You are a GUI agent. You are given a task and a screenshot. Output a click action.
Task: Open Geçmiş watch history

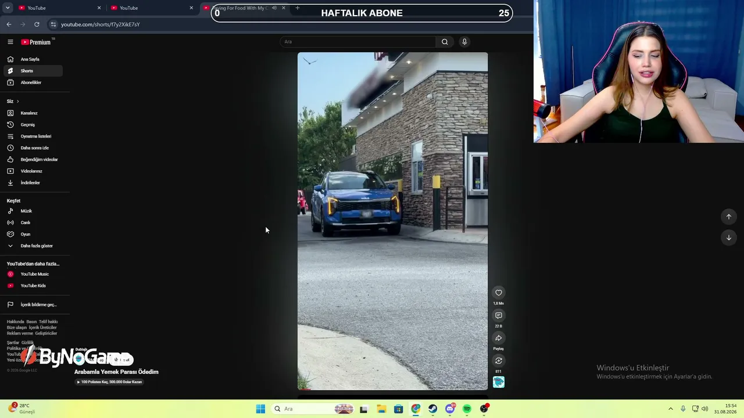coord(33,125)
